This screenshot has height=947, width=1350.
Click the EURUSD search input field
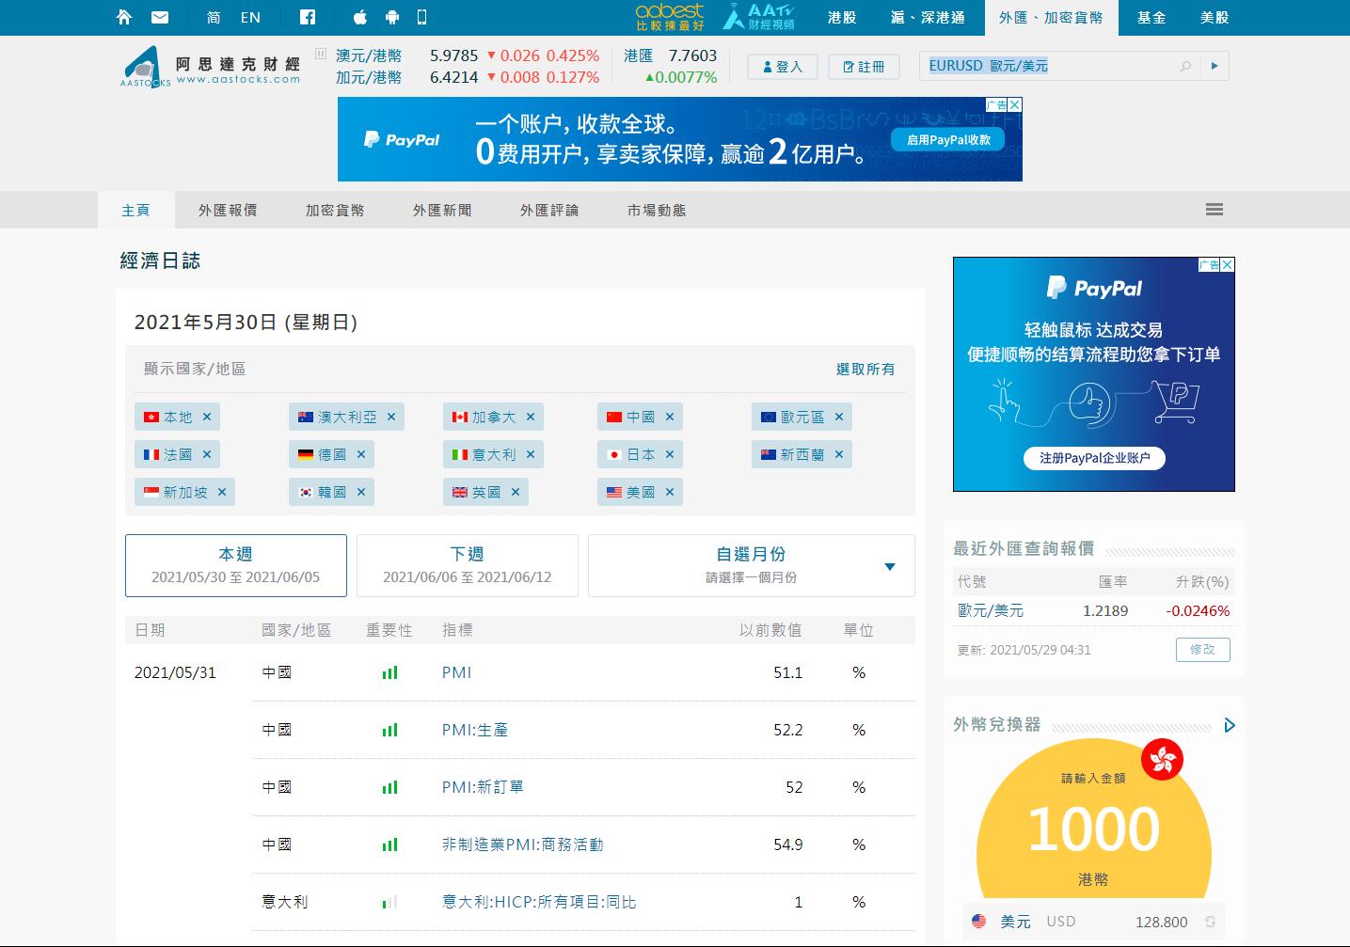[x=1044, y=66]
